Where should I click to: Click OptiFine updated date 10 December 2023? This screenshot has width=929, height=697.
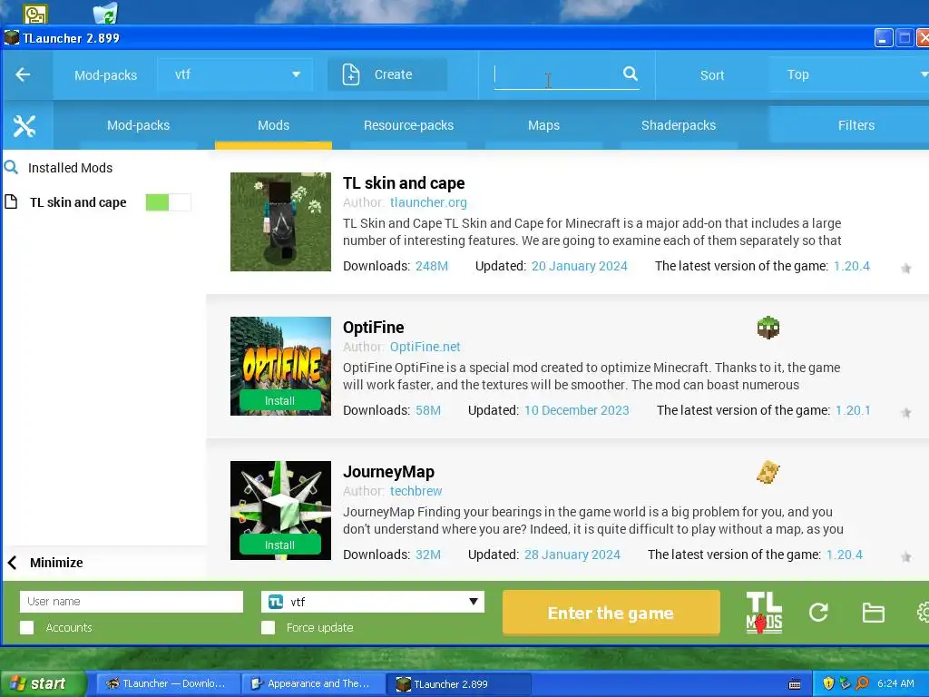(x=576, y=410)
